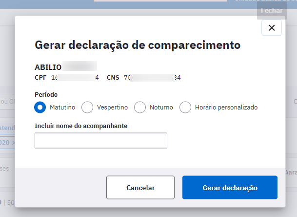Image resolution: width=297 pixels, height=217 pixels.
Task: Click the Fechar tooltip label
Action: pos(272,10)
